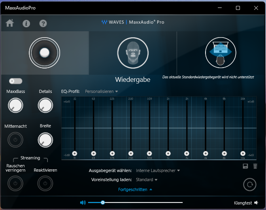
Task: Open the EQ-Profil Personalisieren dropdown
Action: pos(101,91)
